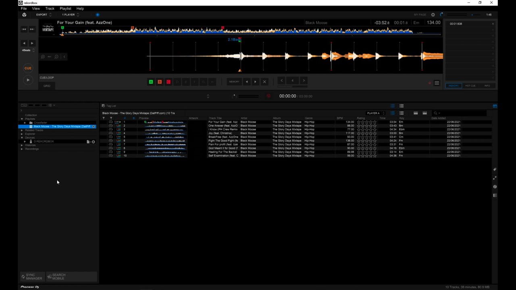Expand the Recordings node
The height and width of the screenshot is (290, 516).
22,149
